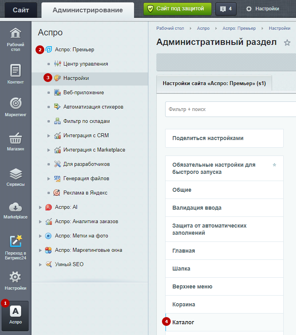The height and width of the screenshot is (335, 296).
Task: Switch to Администрирование tab
Action: (x=88, y=10)
